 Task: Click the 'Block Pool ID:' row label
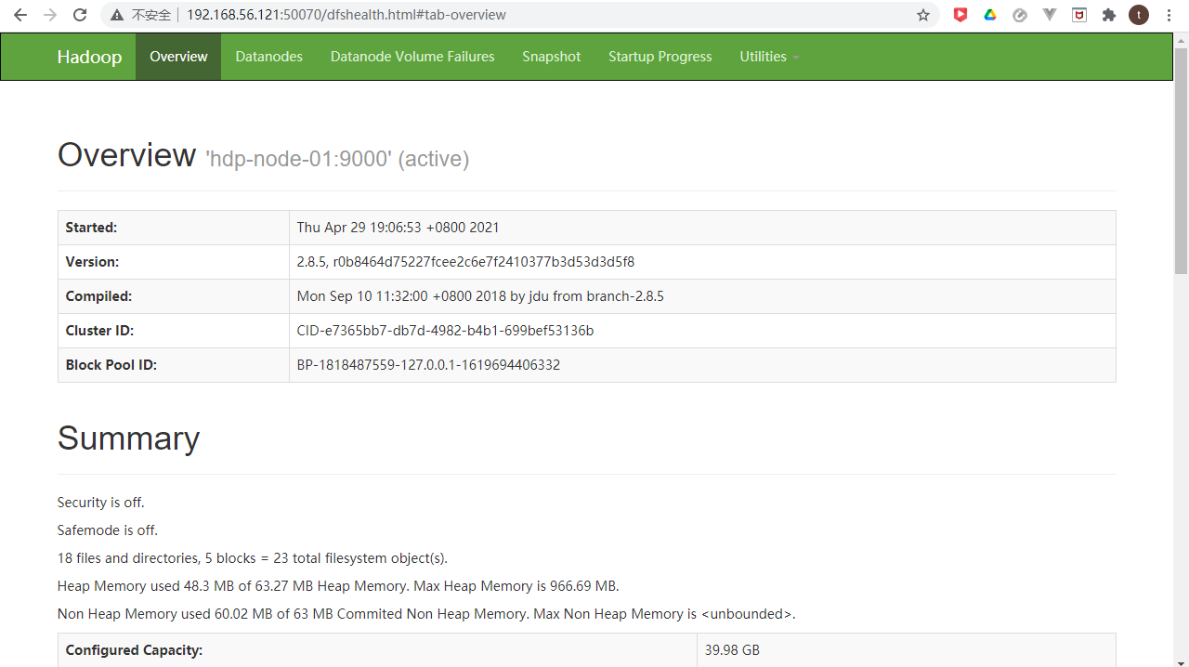click(111, 365)
